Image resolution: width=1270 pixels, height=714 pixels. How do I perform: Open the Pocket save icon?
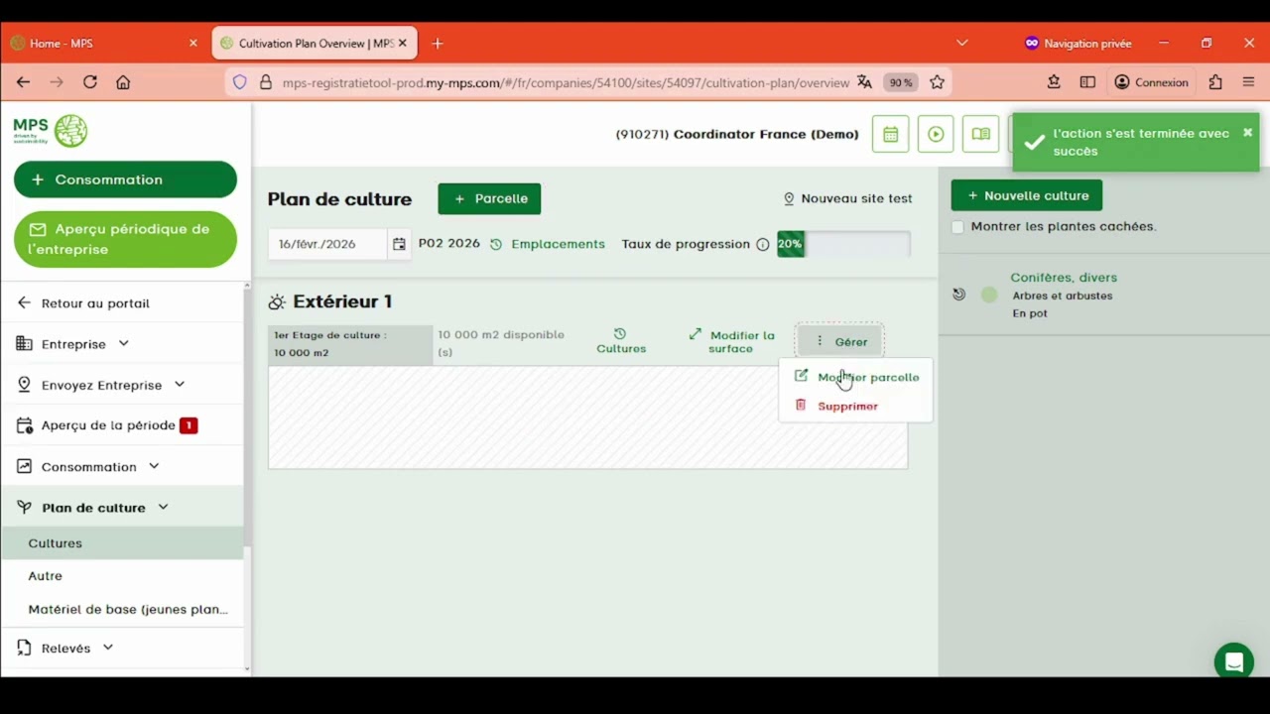tap(1054, 82)
